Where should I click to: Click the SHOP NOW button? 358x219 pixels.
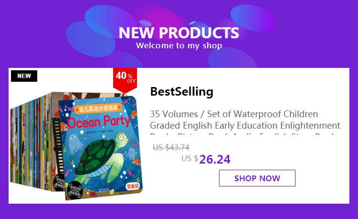[x=257, y=178]
